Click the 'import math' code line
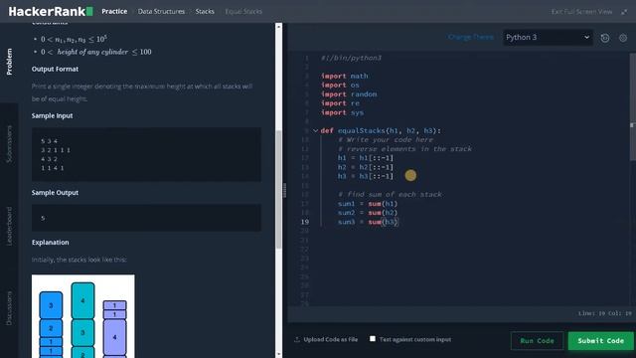 345,76
